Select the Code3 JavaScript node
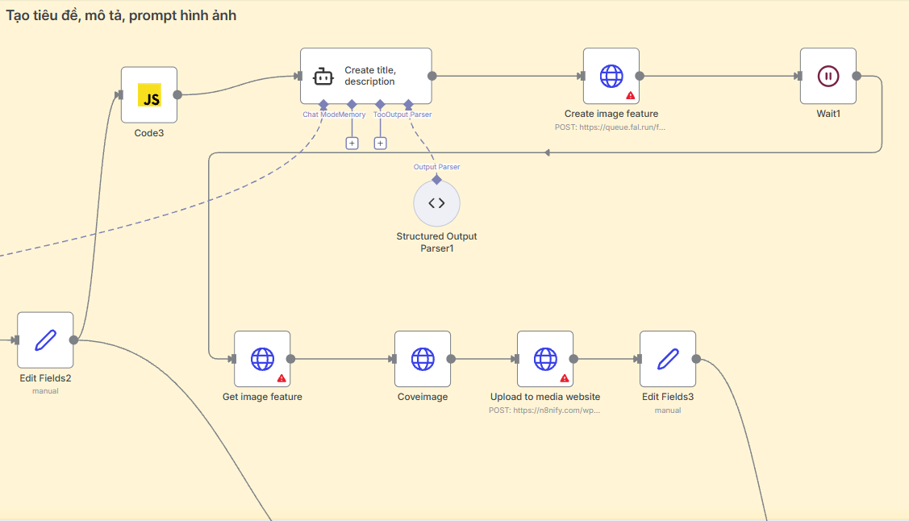Screen dimensions: 909x521 [148, 94]
